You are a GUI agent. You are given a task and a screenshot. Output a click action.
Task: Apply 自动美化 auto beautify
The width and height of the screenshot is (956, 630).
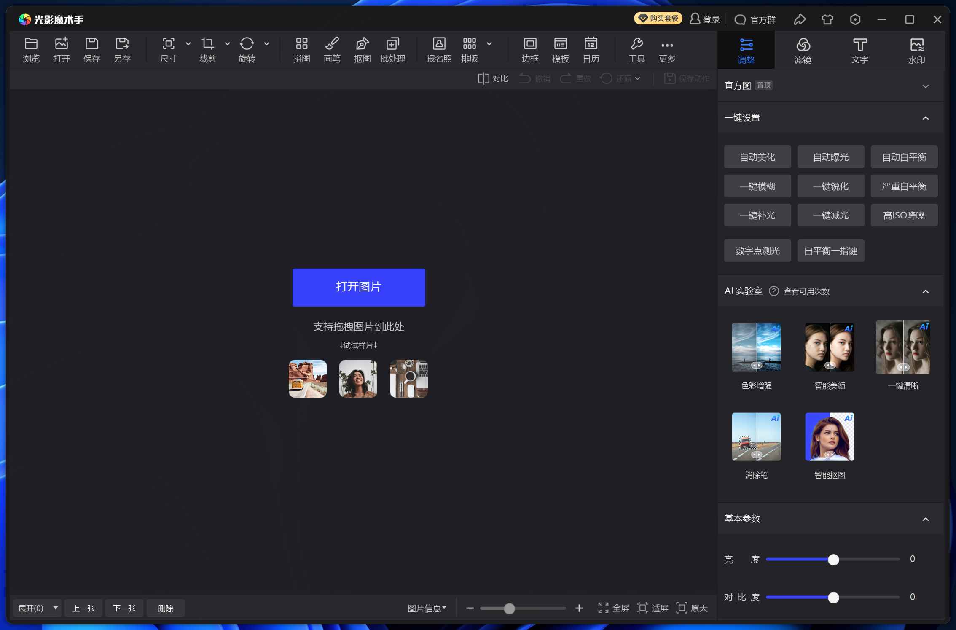coord(757,156)
